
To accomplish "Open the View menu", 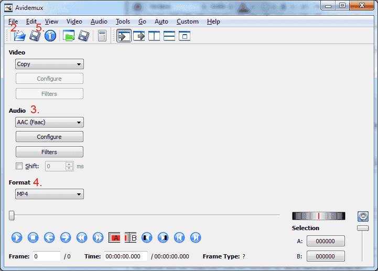I will [51, 21].
